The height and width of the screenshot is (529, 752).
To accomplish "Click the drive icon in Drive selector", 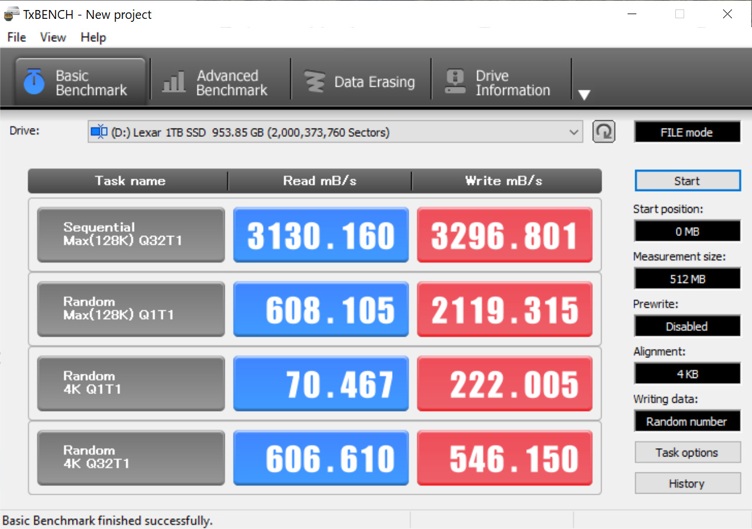I will coord(98,132).
